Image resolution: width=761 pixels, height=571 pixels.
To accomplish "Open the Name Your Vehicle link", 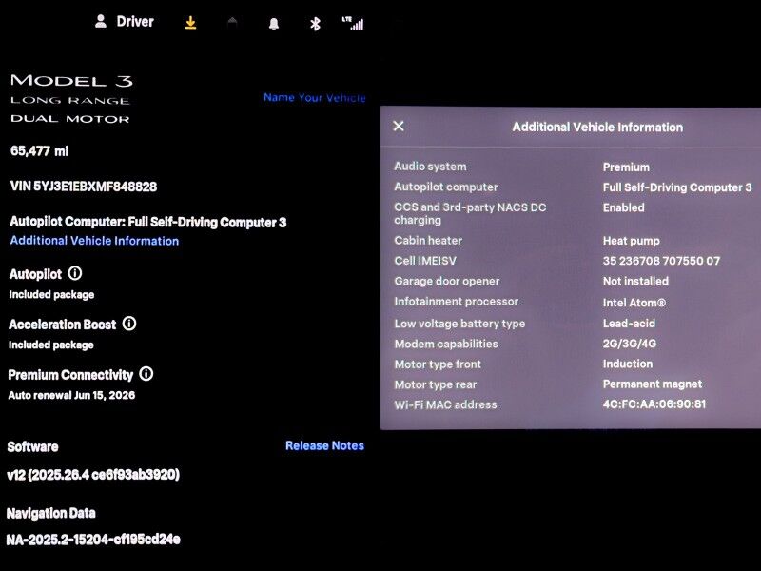I will point(315,98).
